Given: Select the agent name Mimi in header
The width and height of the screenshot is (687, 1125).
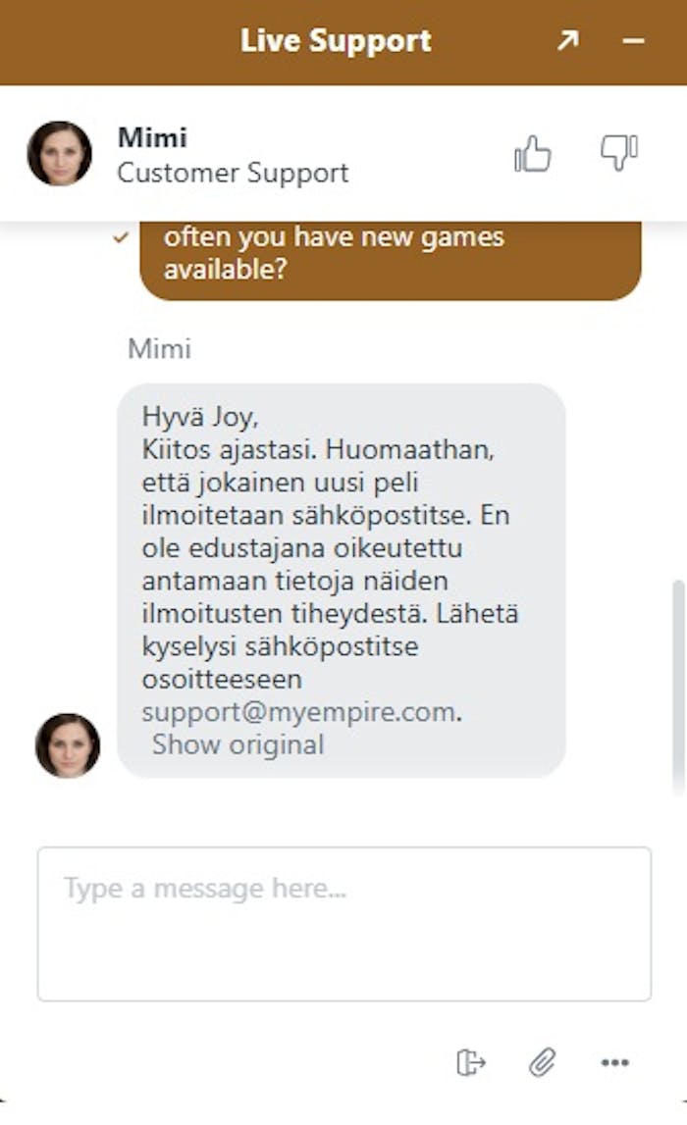Looking at the screenshot, I should [152, 137].
